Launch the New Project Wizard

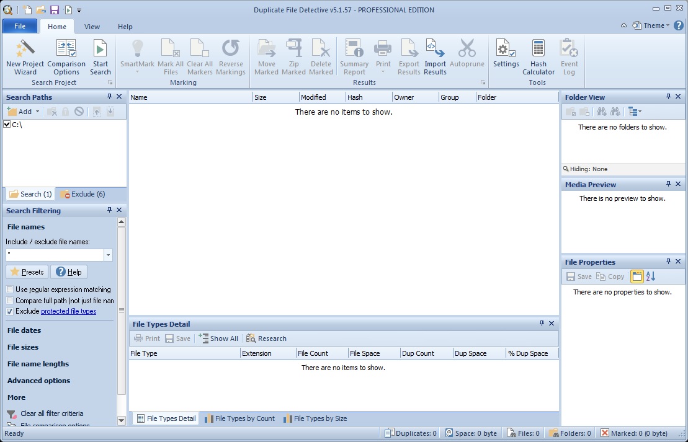point(25,57)
